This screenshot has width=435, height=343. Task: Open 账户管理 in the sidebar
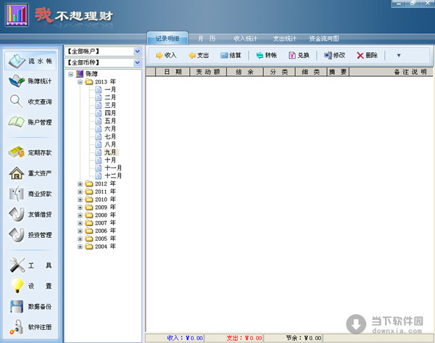tap(30, 122)
